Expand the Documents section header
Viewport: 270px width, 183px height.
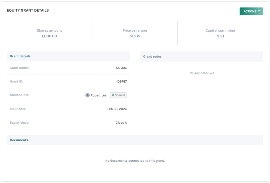pyautogui.click(x=19, y=140)
